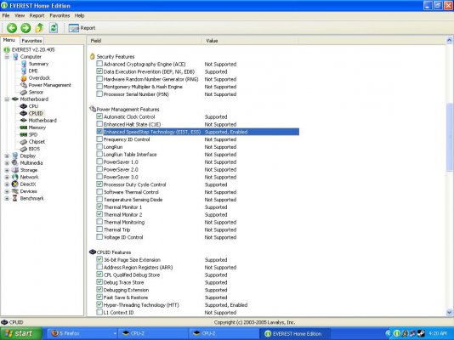Open the View menu
The height and width of the screenshot is (340, 454).
coord(20,15)
